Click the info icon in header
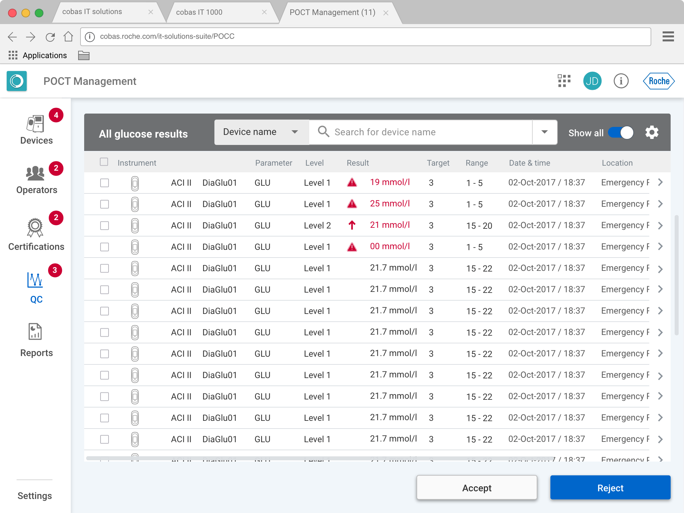 [621, 81]
